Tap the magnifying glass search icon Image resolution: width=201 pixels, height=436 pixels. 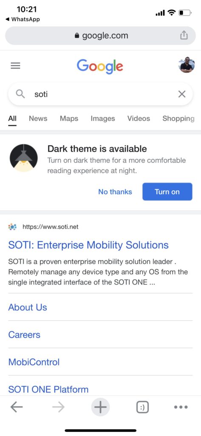coord(20,94)
